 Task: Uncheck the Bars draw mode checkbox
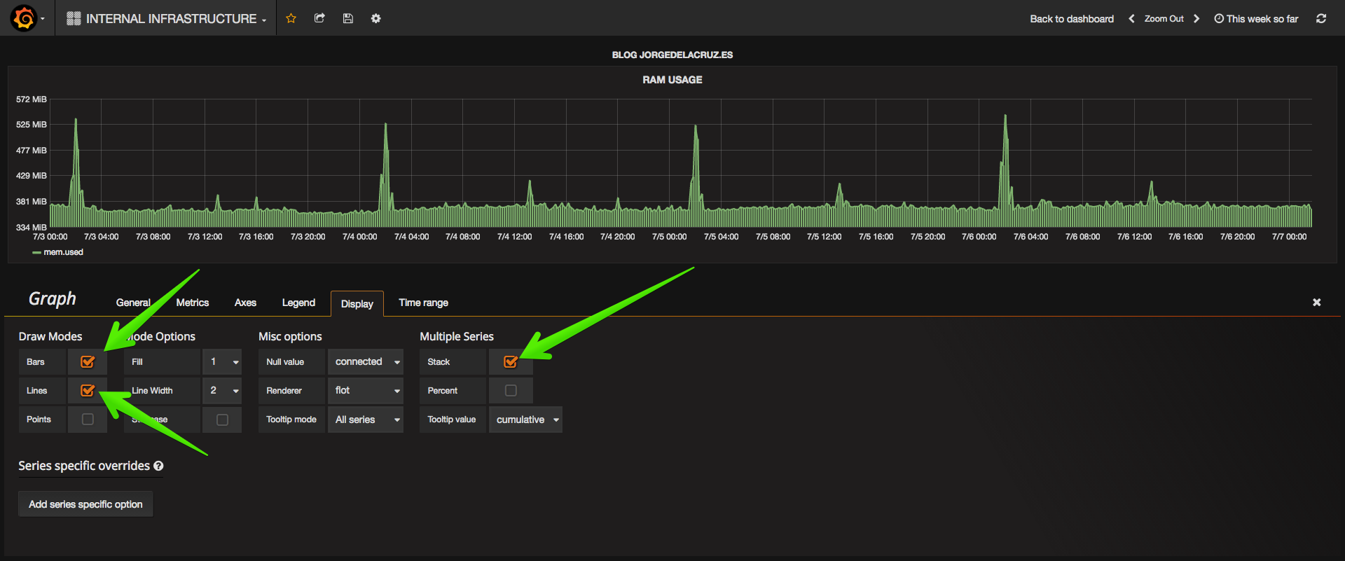point(88,362)
